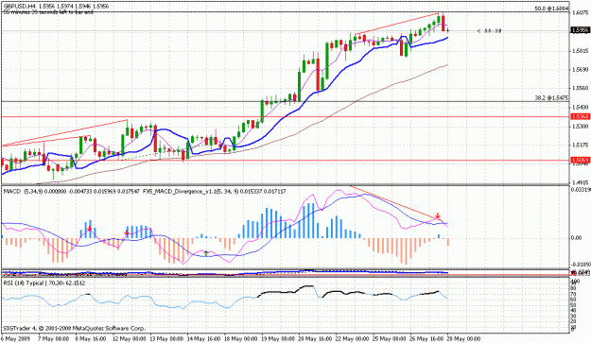Click the '22 May 00:00' time axis label
591x343 pixels.
click(353, 339)
